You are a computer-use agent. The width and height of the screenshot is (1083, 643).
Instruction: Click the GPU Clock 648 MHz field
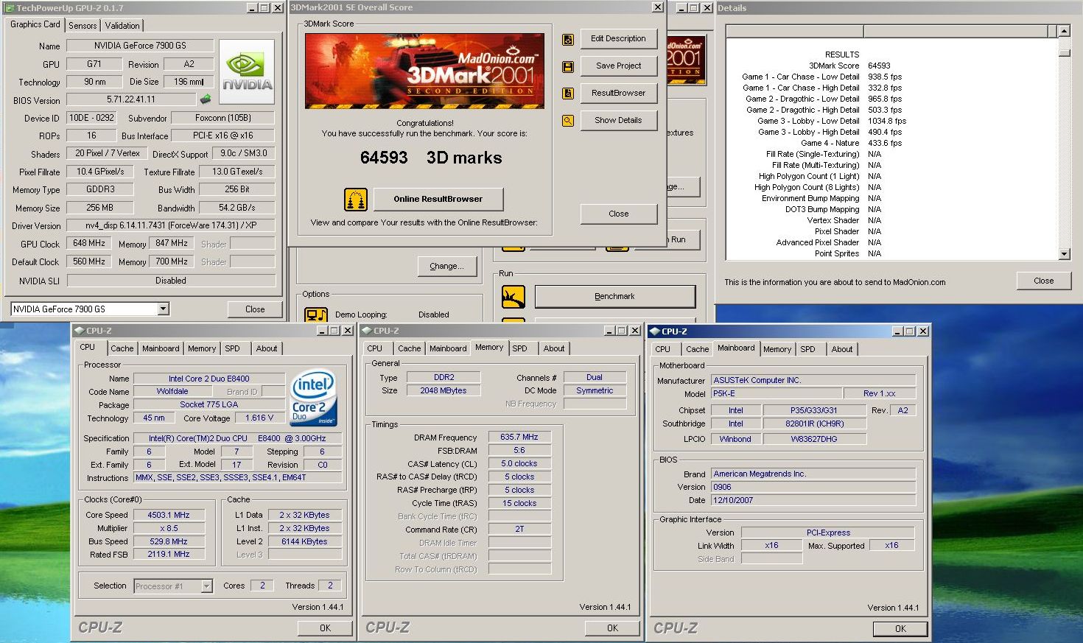pyautogui.click(x=89, y=244)
